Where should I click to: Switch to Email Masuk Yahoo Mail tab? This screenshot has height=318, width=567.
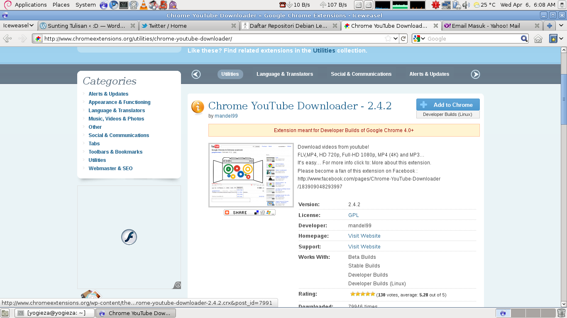click(492, 26)
